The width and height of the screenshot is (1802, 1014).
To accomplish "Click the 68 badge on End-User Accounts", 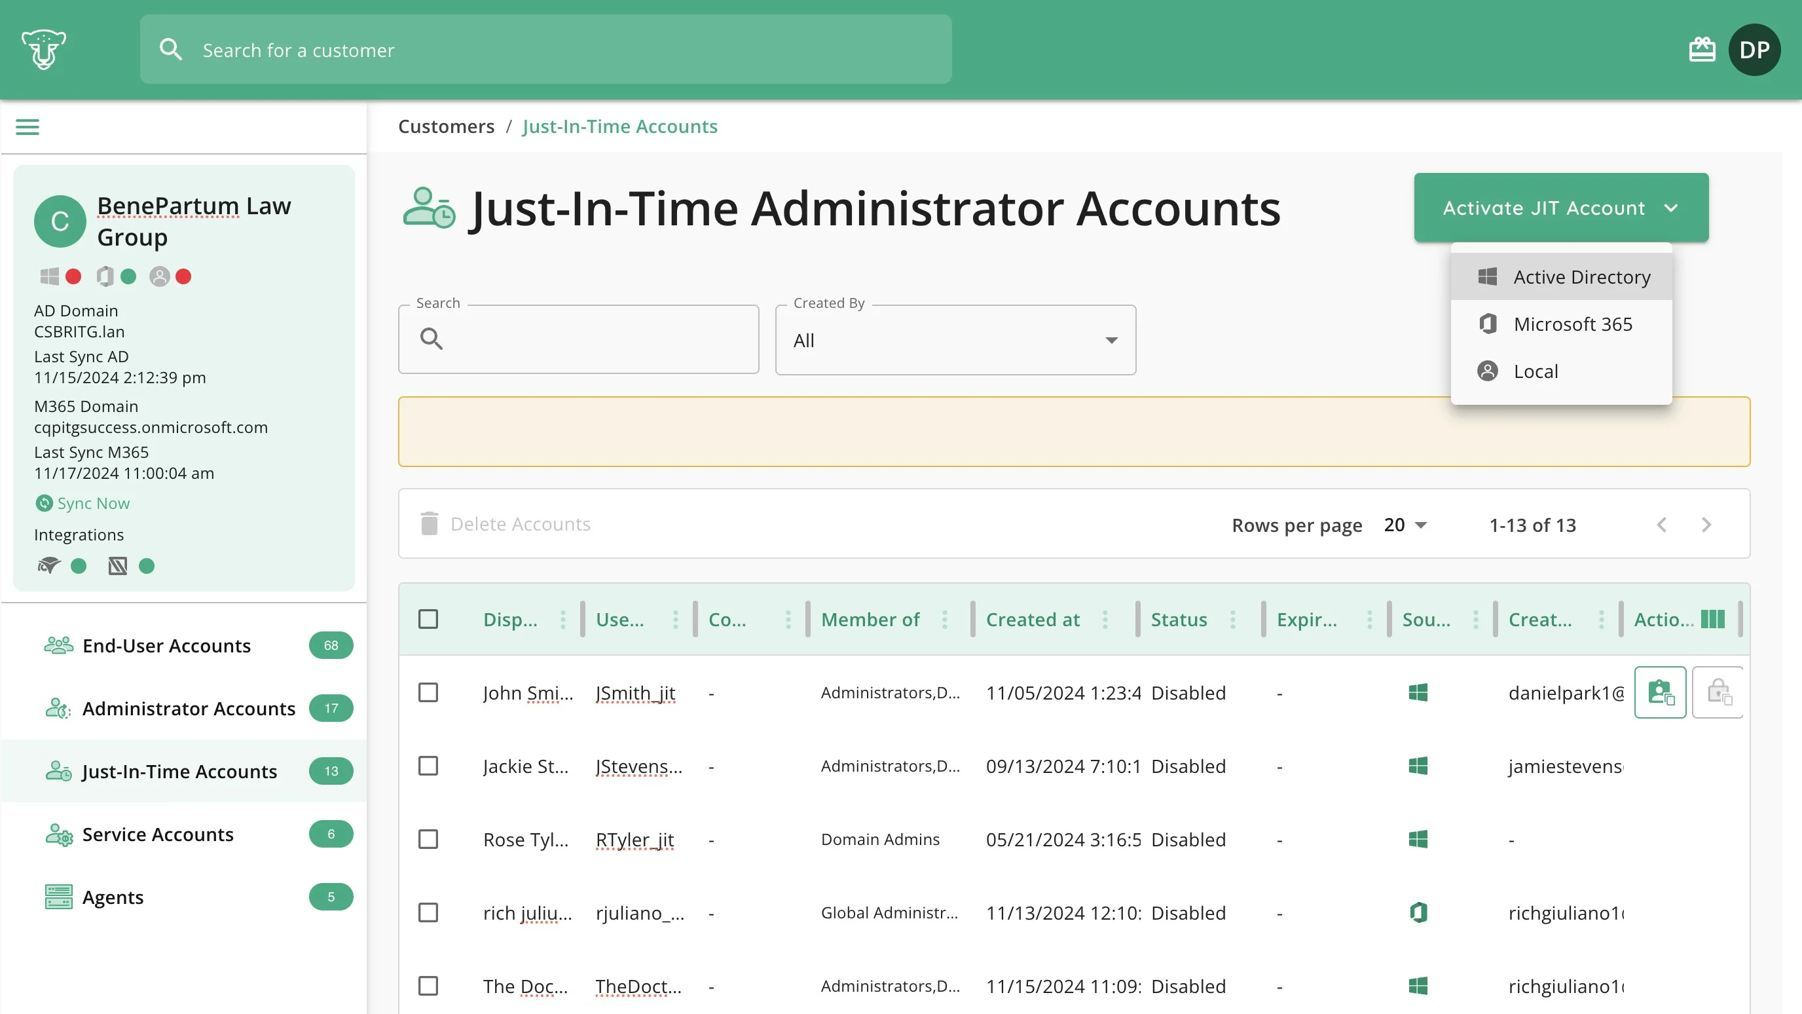I will pos(331,645).
